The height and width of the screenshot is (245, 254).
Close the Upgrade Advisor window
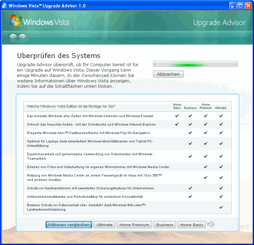point(248,6)
